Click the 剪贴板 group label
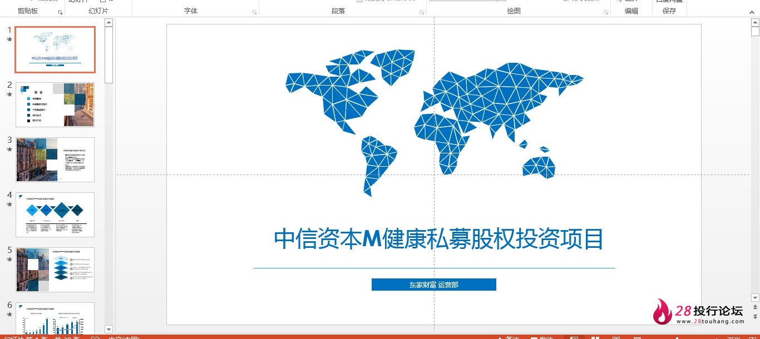 28,11
